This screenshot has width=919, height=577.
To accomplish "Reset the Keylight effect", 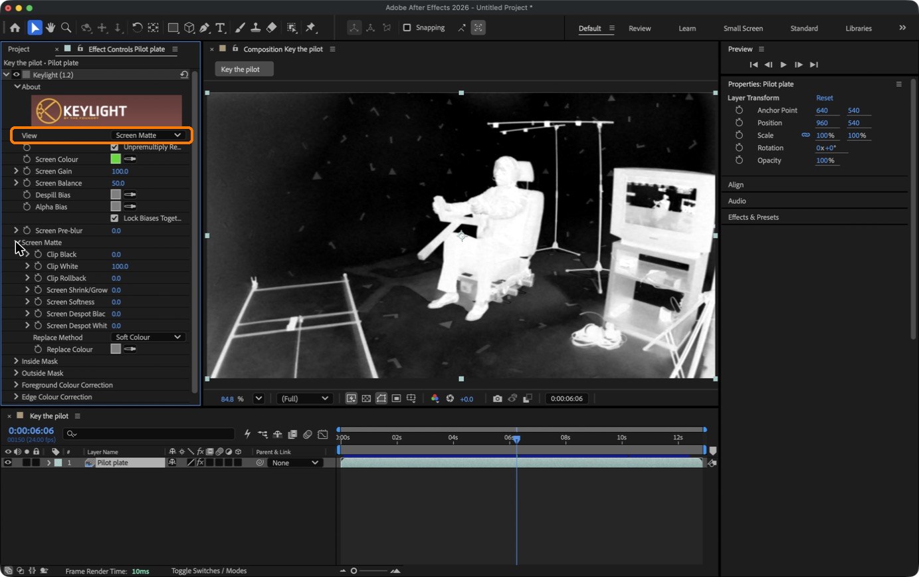I will [x=184, y=75].
